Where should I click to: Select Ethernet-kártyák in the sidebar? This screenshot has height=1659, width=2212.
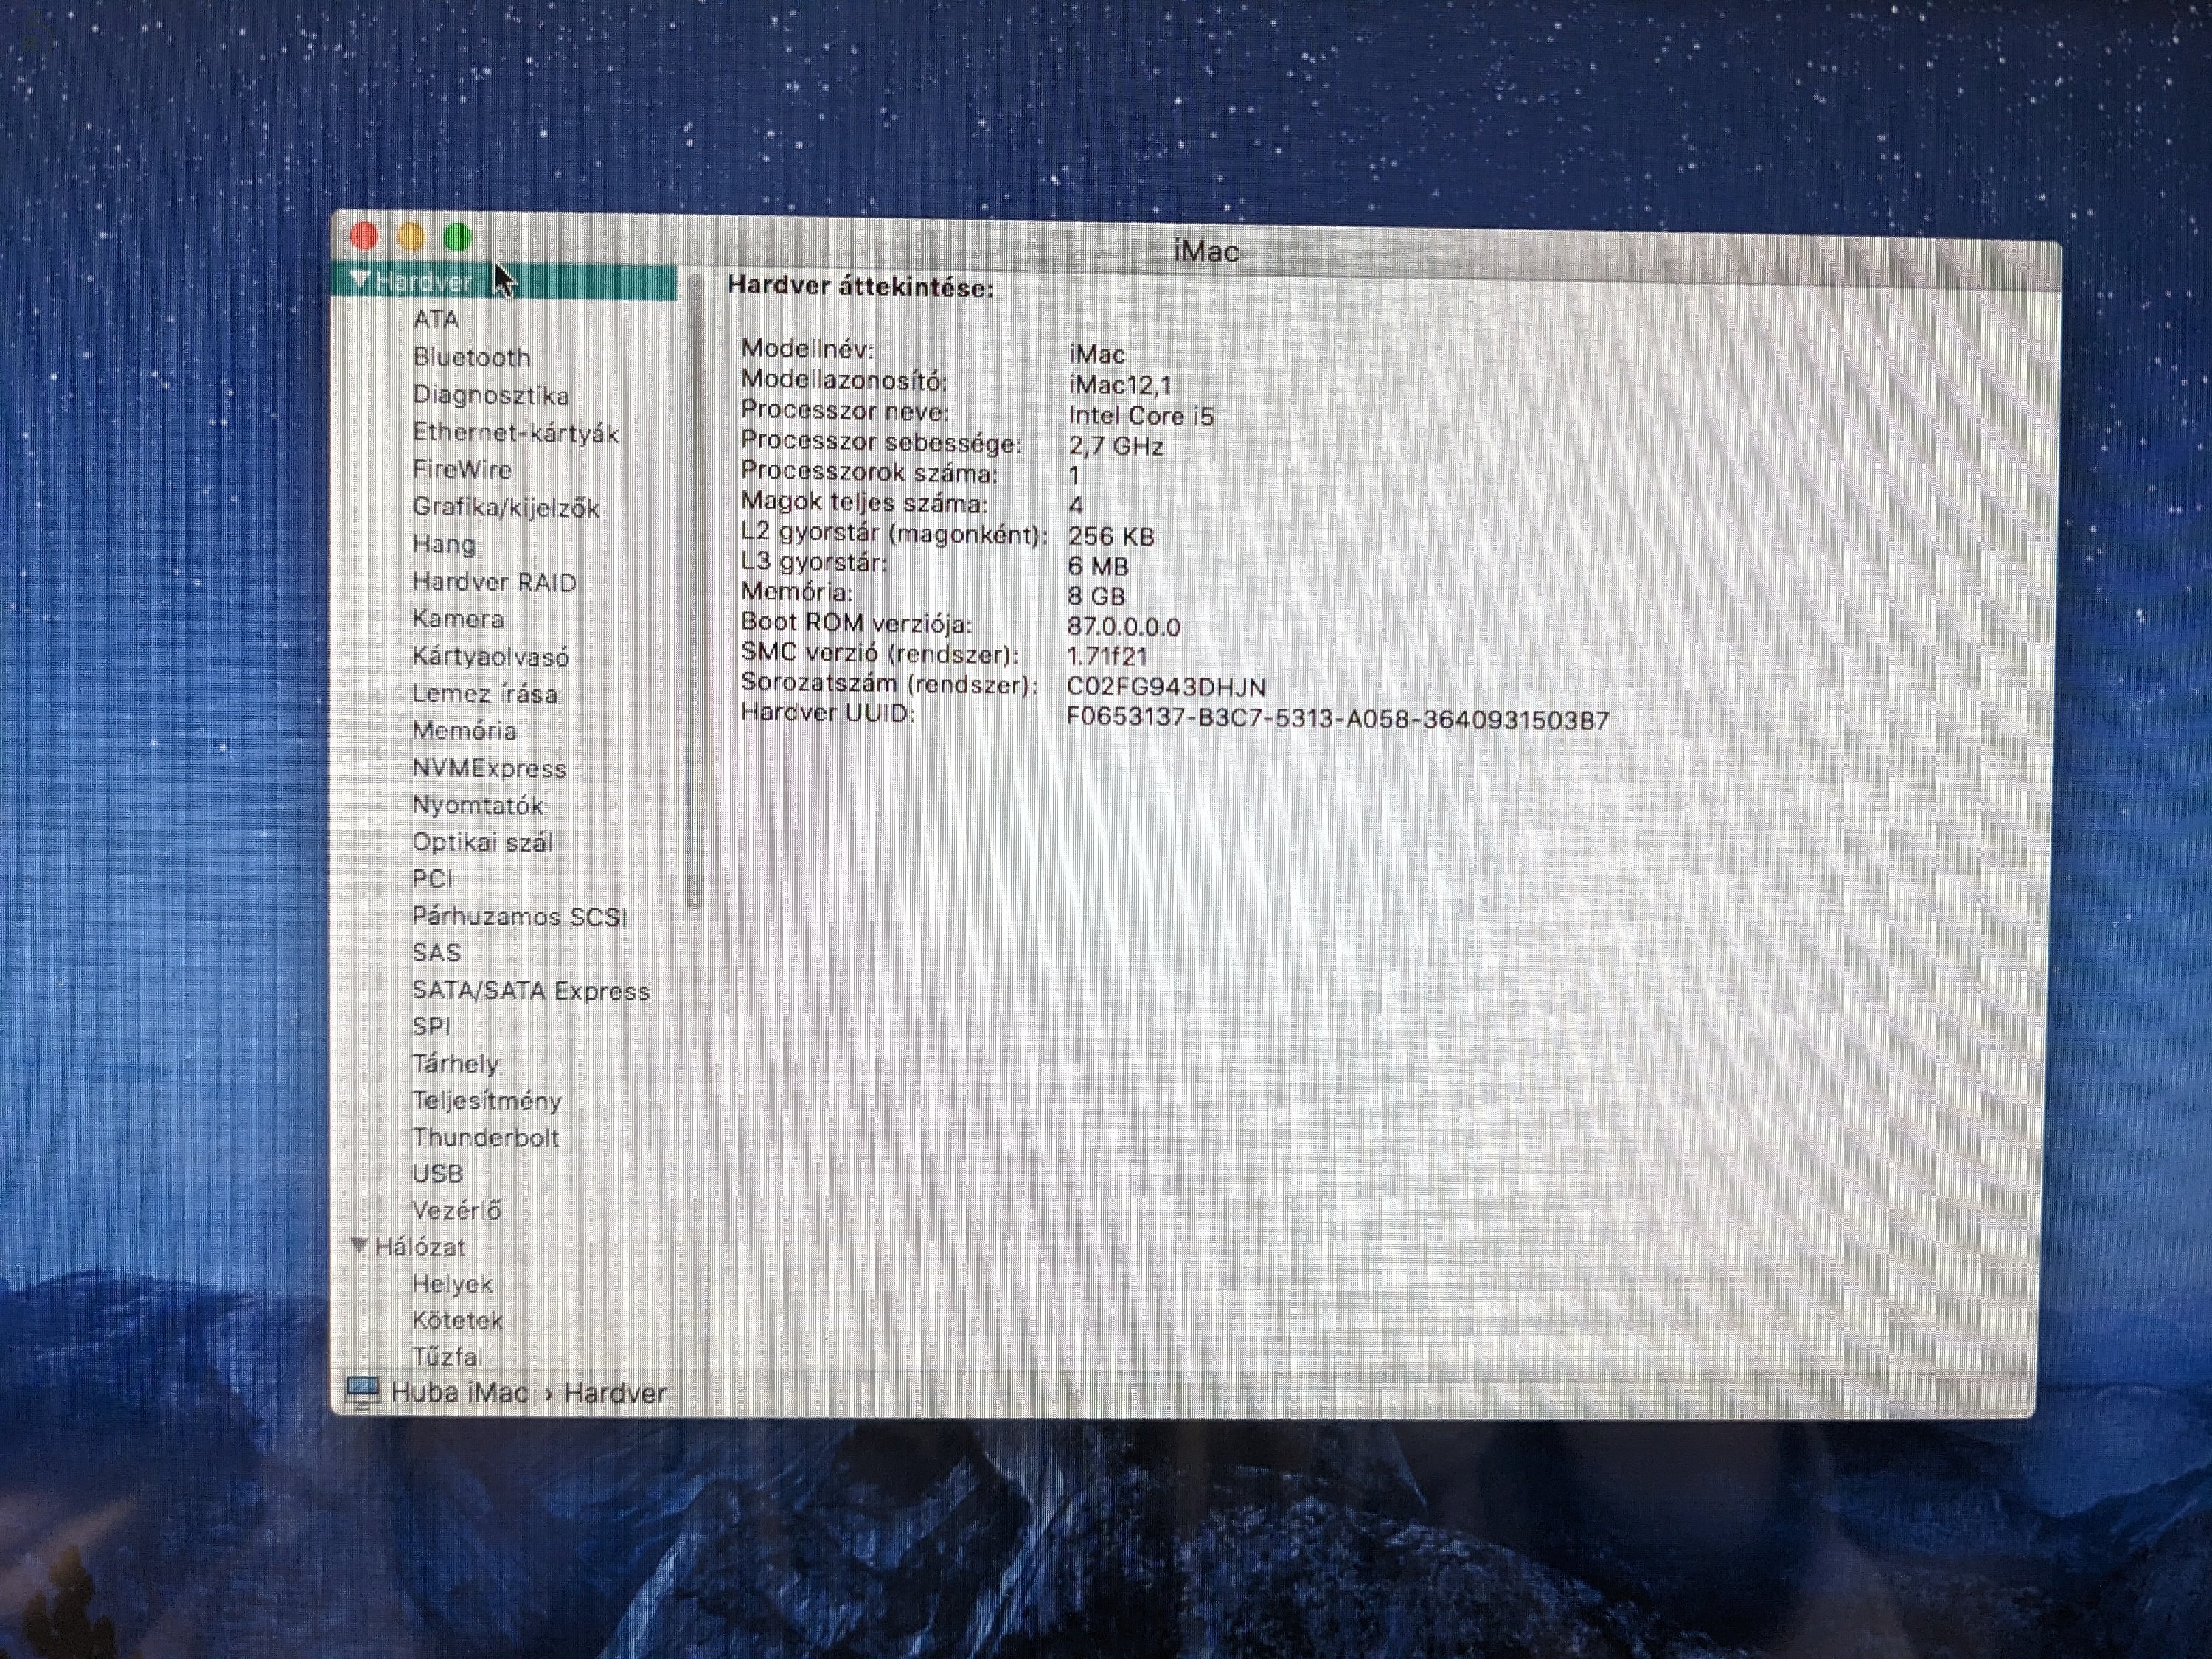pos(516,433)
